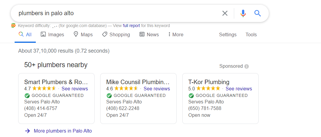This screenshot has height=137, width=321.
Task: Open More plumbers in Palo Alto link
Action: [x=63, y=131]
